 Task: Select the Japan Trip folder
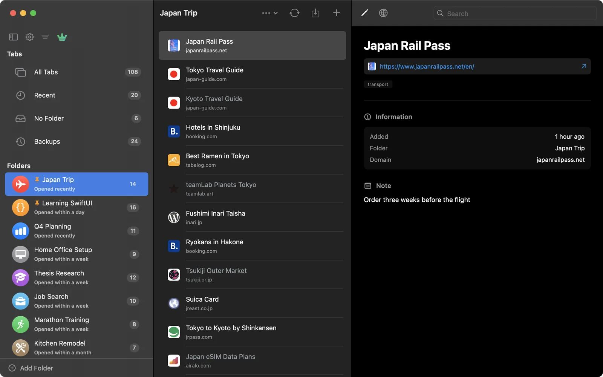(x=77, y=184)
